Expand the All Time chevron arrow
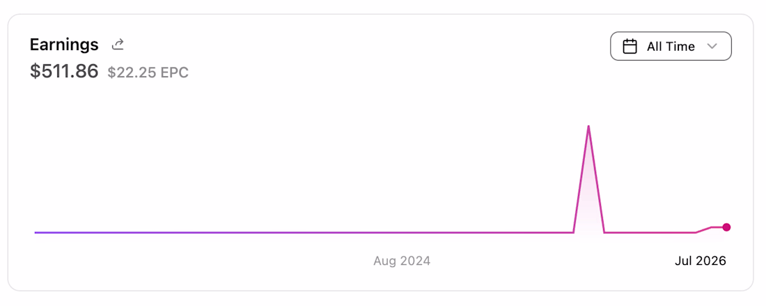Viewport: 766px width, 306px height. click(x=712, y=47)
